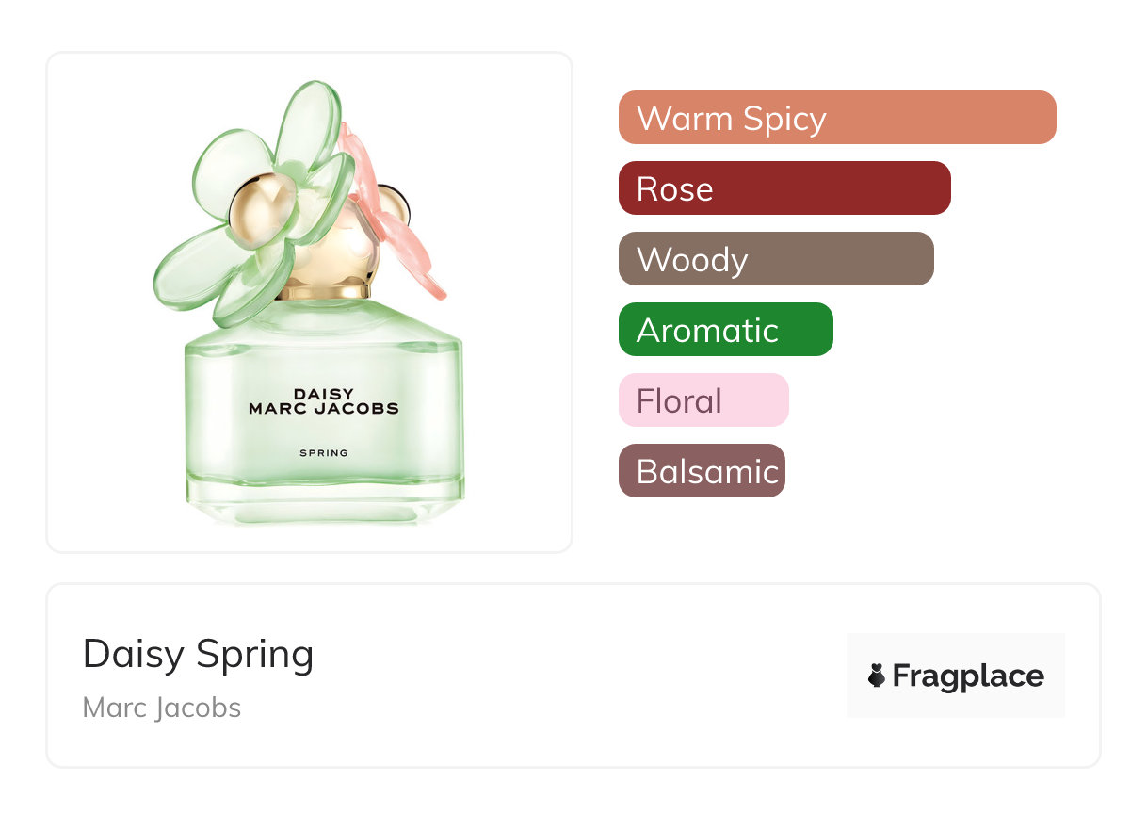The height and width of the screenshot is (814, 1147).
Task: Select the Warm Spicy accord bar
Action: tap(836, 118)
